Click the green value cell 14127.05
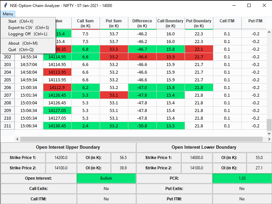272x204 pixels. pos(57,111)
